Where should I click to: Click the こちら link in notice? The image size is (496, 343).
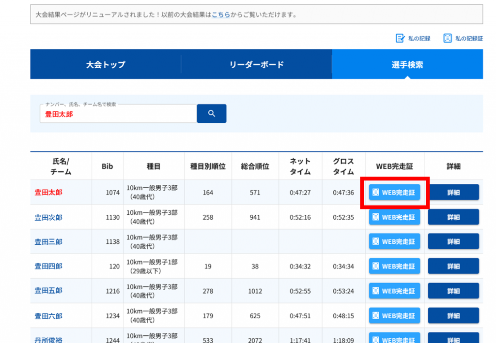coord(220,15)
